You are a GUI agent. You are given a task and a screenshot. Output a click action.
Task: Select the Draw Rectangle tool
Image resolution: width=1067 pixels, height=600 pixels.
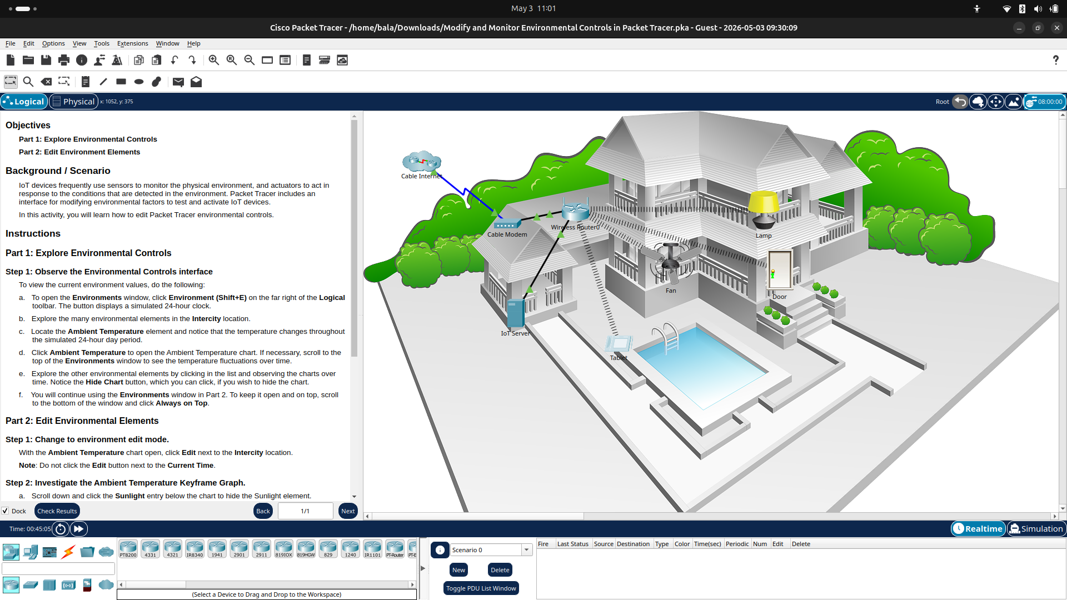tap(121, 82)
